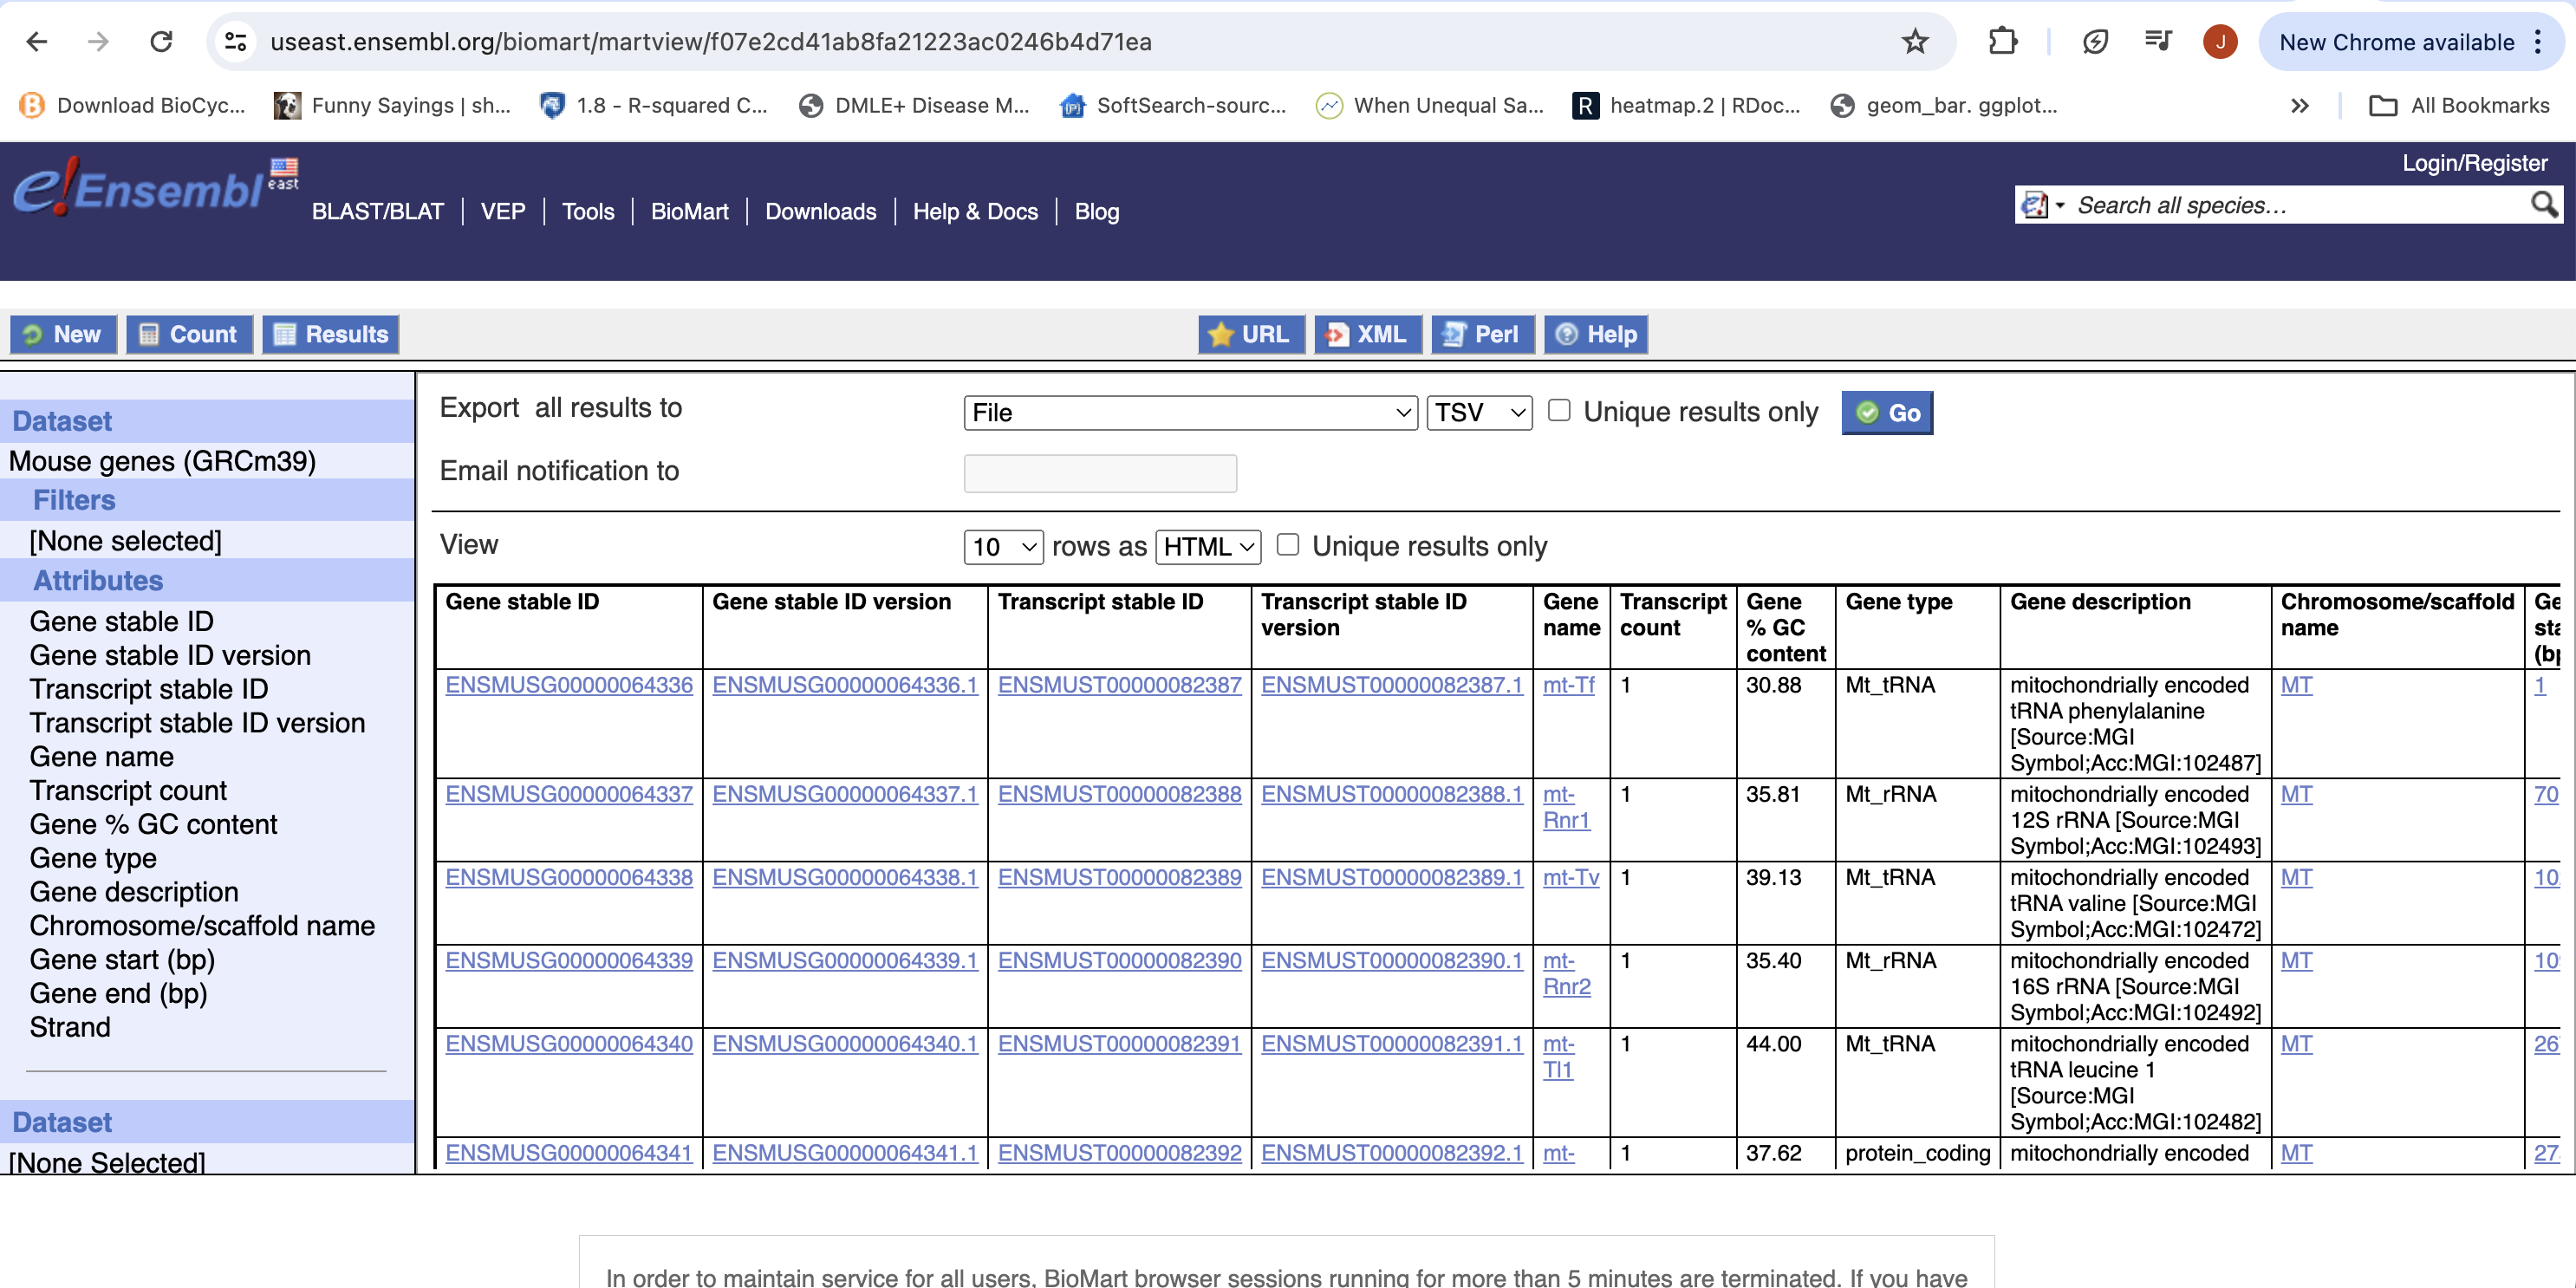Image resolution: width=2576 pixels, height=1288 pixels.
Task: Open the HTML view format dropdown
Action: pyautogui.click(x=1207, y=547)
